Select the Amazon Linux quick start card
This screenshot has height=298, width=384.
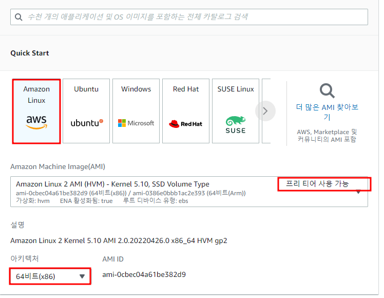coord(36,111)
